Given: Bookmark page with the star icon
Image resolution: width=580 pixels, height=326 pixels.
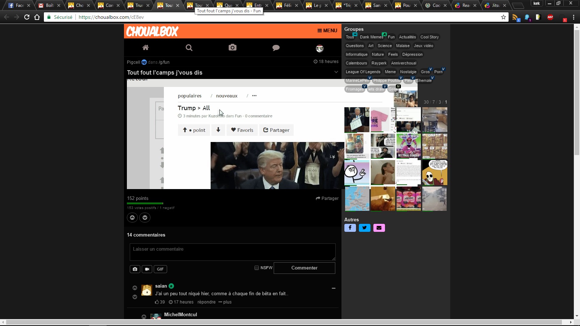Looking at the screenshot, I should click(x=504, y=17).
